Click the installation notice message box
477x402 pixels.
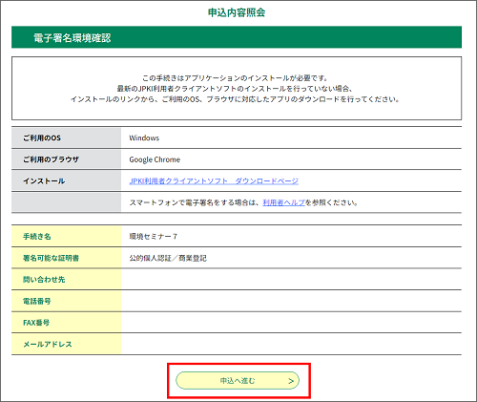(237, 88)
